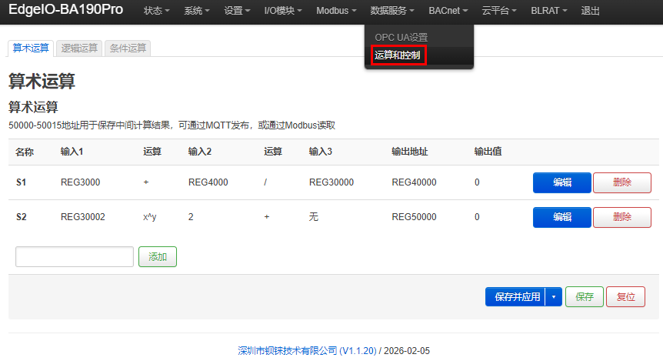
Task: Switch to the 算术运算 tab
Action: tap(31, 48)
